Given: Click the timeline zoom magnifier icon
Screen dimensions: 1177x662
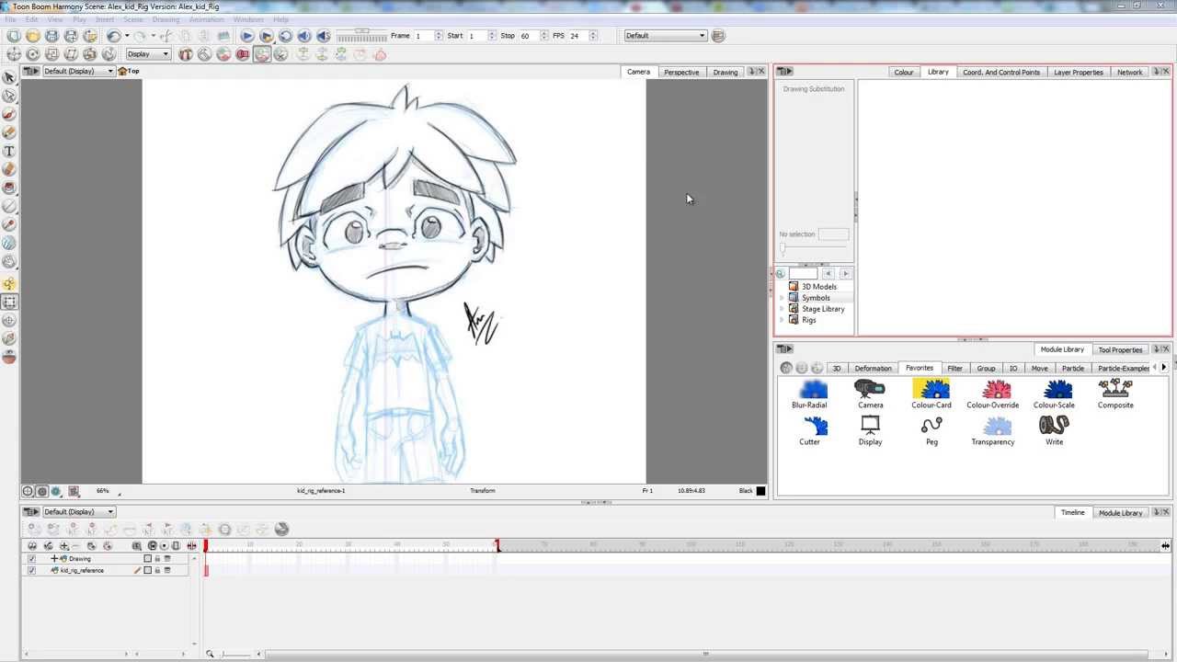Looking at the screenshot, I should pyautogui.click(x=210, y=654).
